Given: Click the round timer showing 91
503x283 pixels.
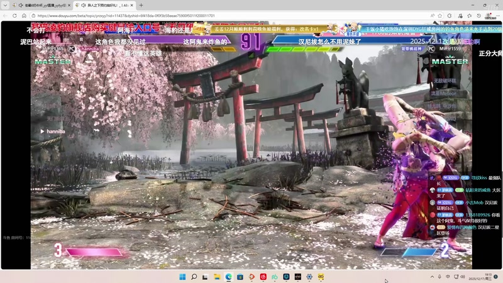Looking at the screenshot, I should [x=250, y=41].
